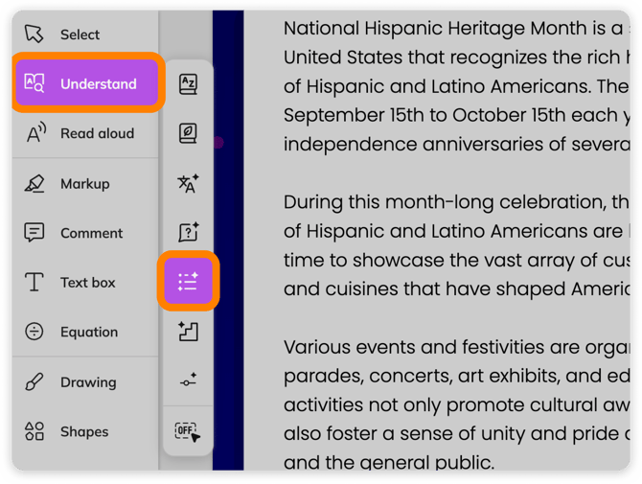Choose the Select tool in the sidebar
This screenshot has height=484, width=642.
tap(85, 35)
